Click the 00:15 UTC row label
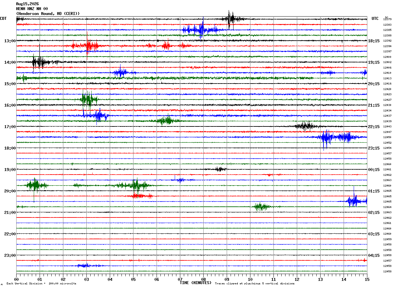 [x=374, y=170]
